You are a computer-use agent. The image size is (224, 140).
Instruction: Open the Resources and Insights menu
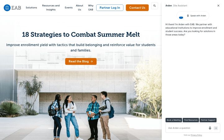51,7
